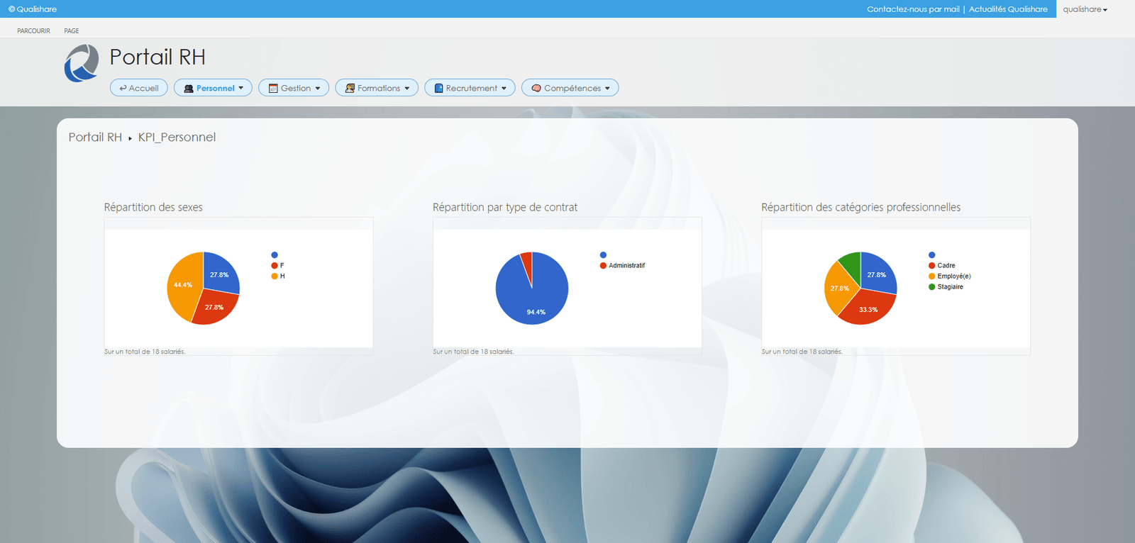Select the green Stagiaire legend entry
The image size is (1135, 543).
tap(950, 287)
